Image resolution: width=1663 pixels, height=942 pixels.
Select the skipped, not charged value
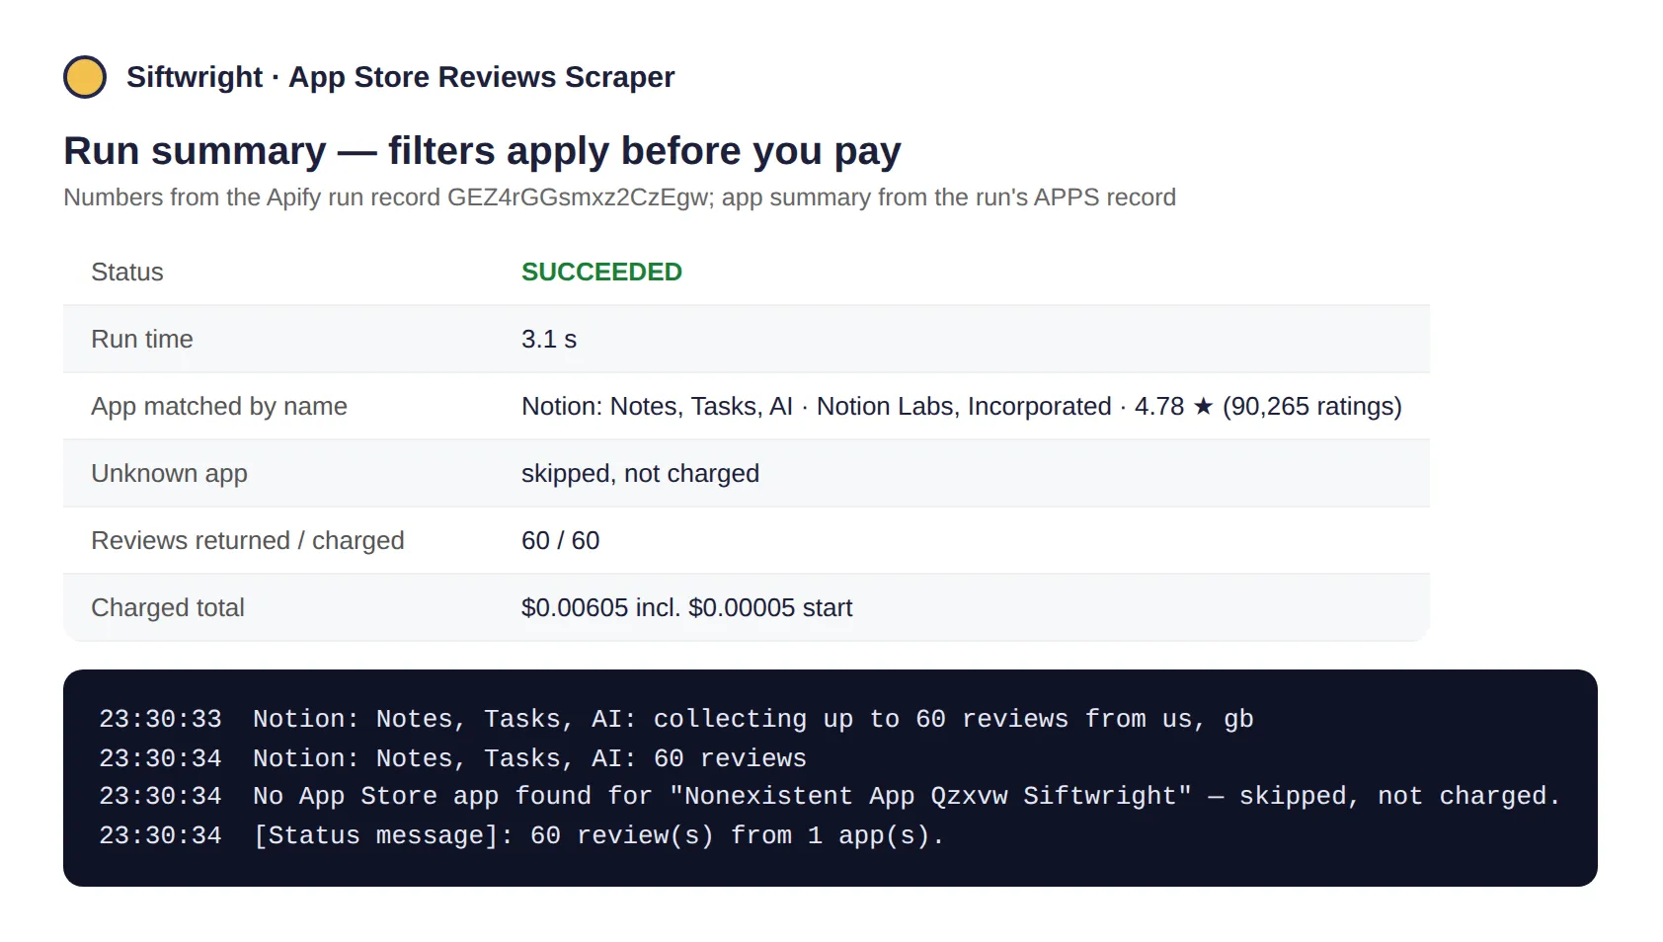640,473
